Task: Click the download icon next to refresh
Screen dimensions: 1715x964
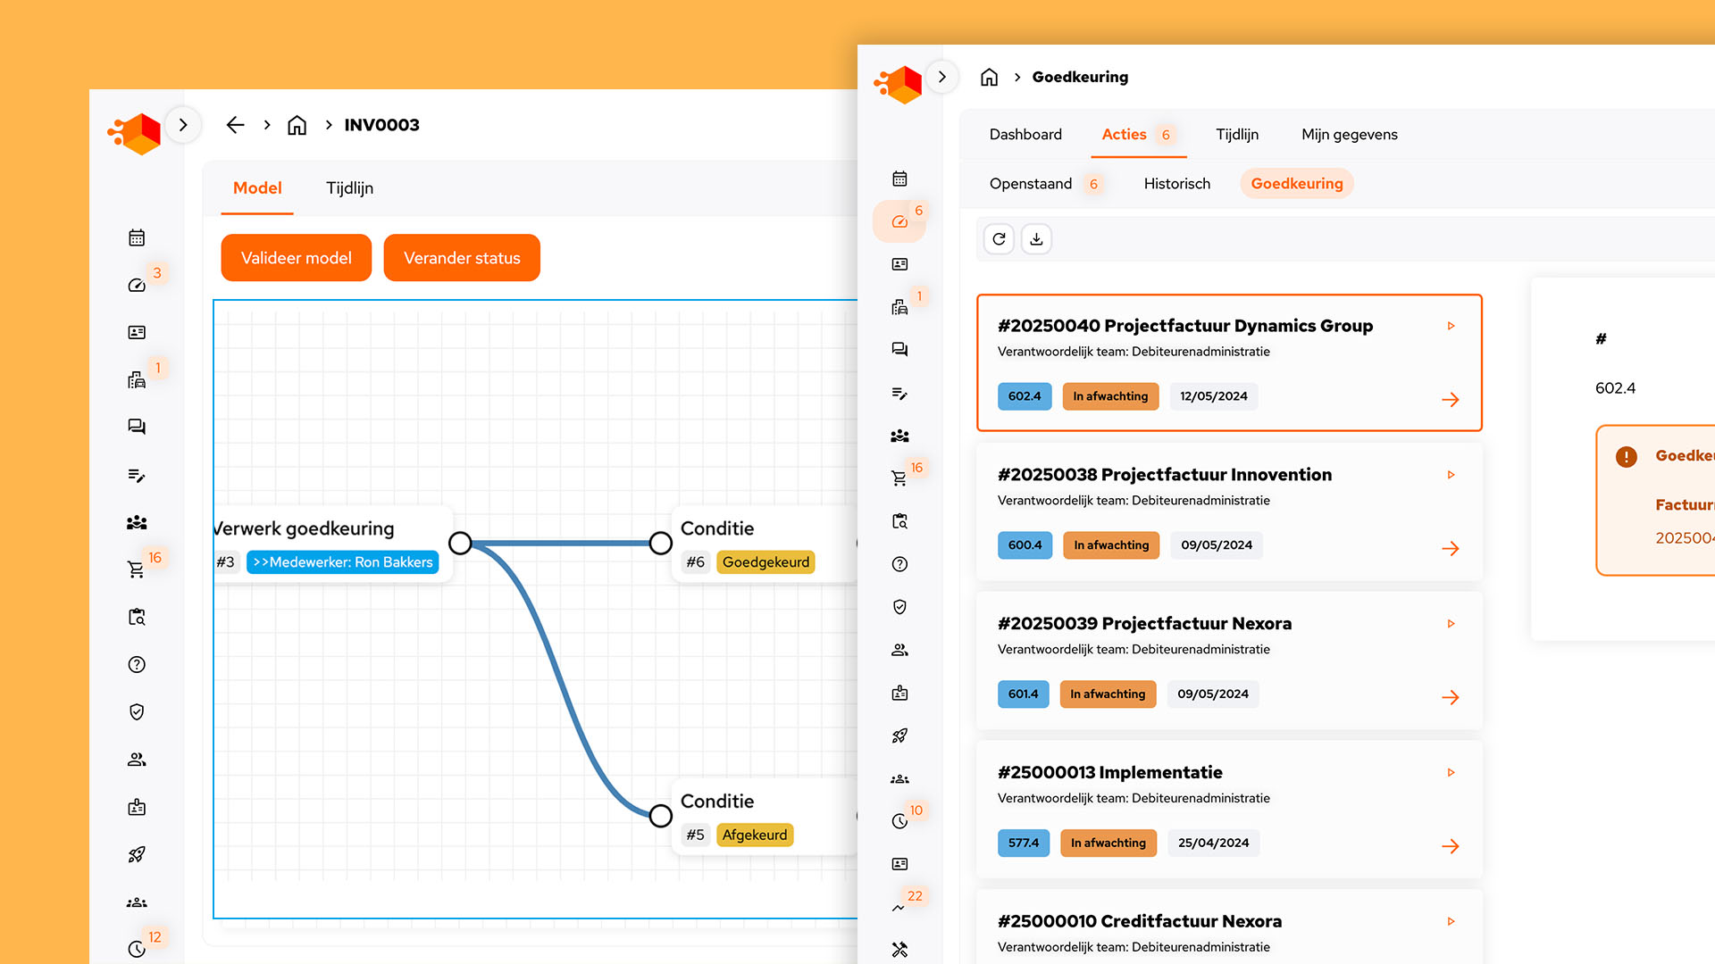Action: (1036, 238)
